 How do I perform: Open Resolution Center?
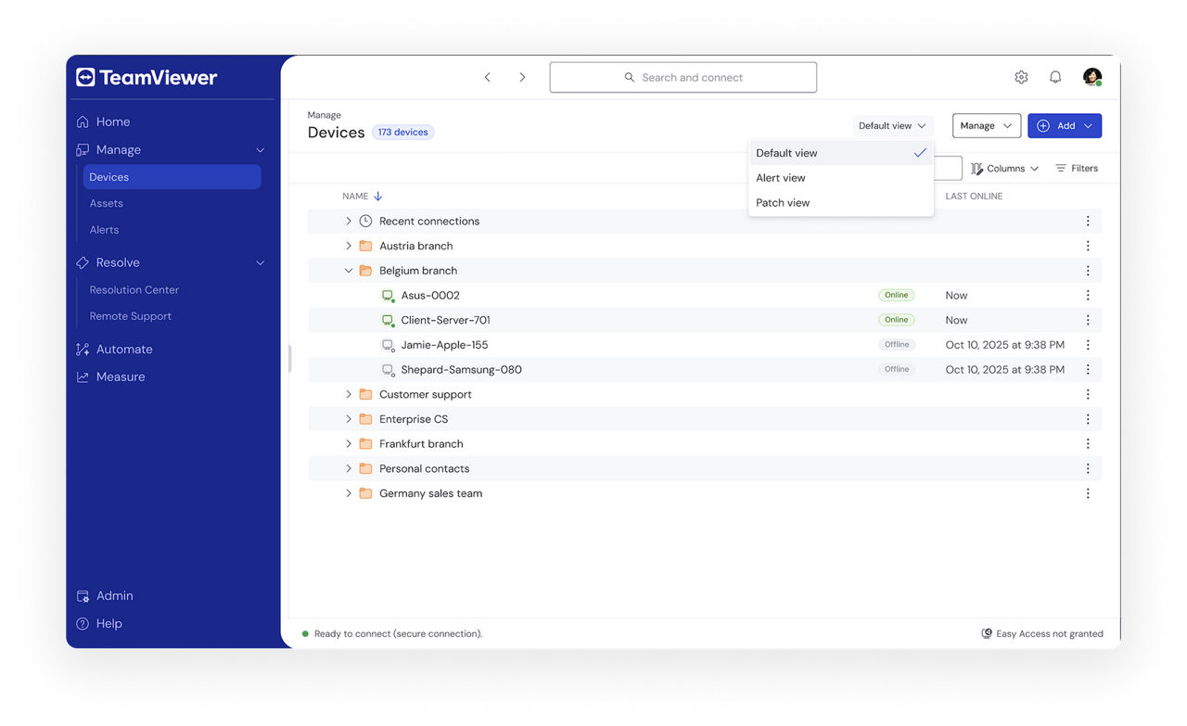pyautogui.click(x=134, y=290)
